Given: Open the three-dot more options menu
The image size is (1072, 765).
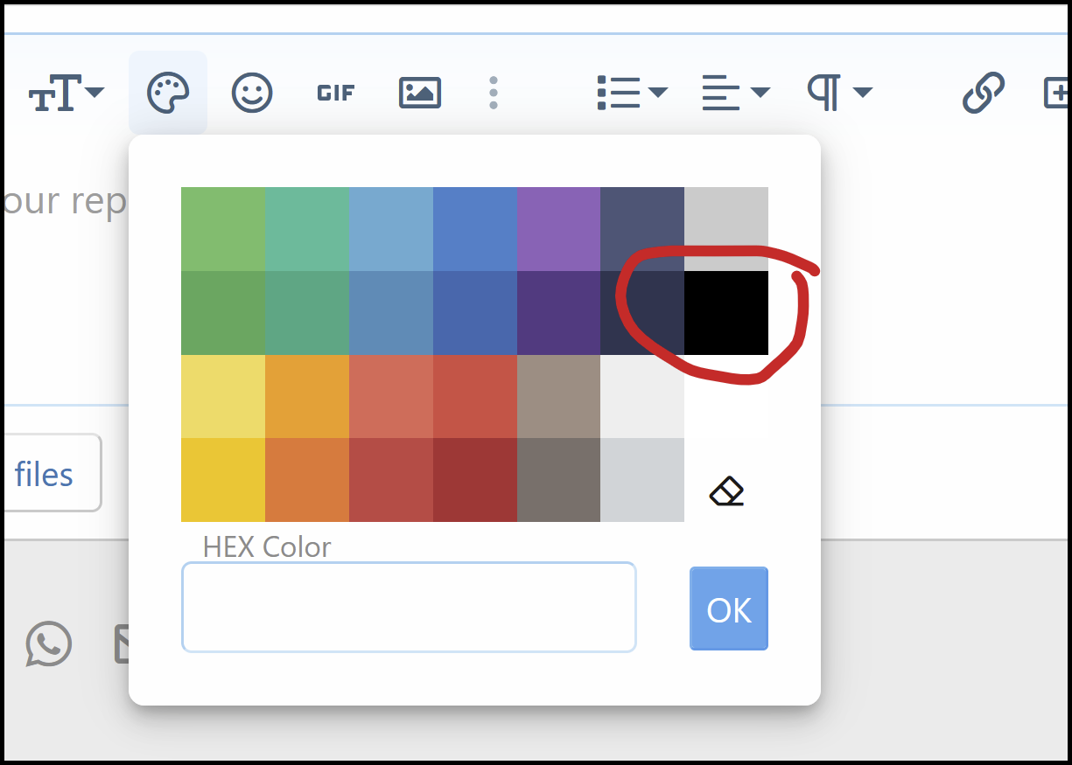Looking at the screenshot, I should point(494,93).
